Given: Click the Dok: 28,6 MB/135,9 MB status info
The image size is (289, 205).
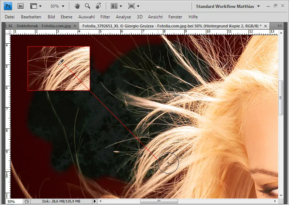Looking at the screenshot, I should tap(61, 201).
